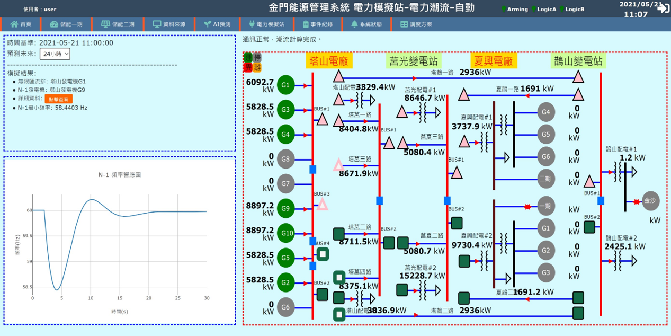Click the logout icon in header

663,9
